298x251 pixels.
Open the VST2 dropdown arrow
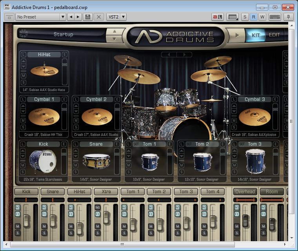click(124, 17)
